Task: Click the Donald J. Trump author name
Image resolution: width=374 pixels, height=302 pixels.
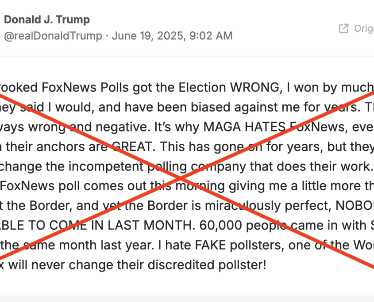Action: [x=47, y=19]
